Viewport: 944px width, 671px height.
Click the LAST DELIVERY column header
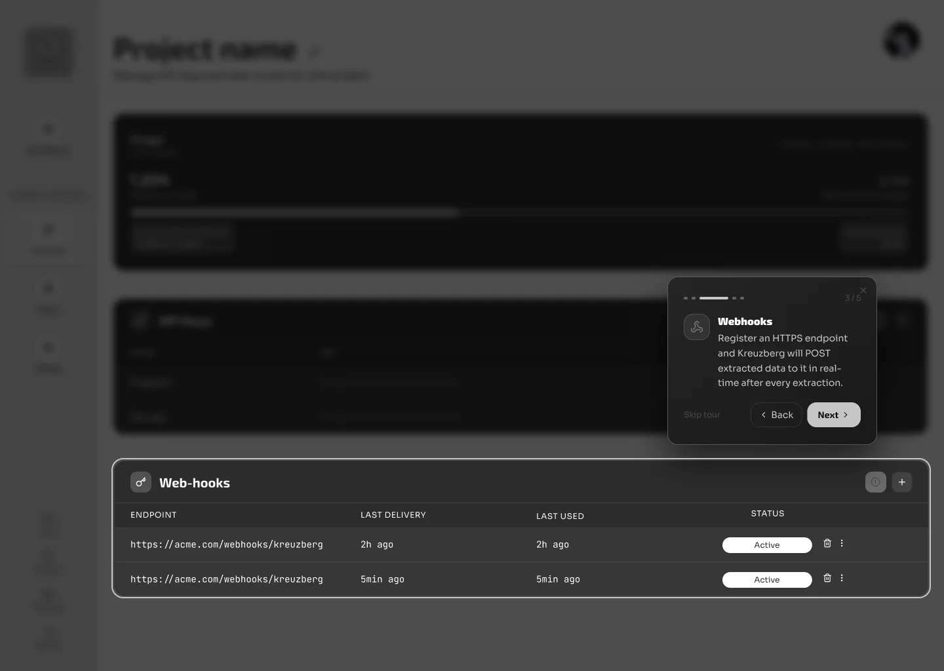coord(393,515)
